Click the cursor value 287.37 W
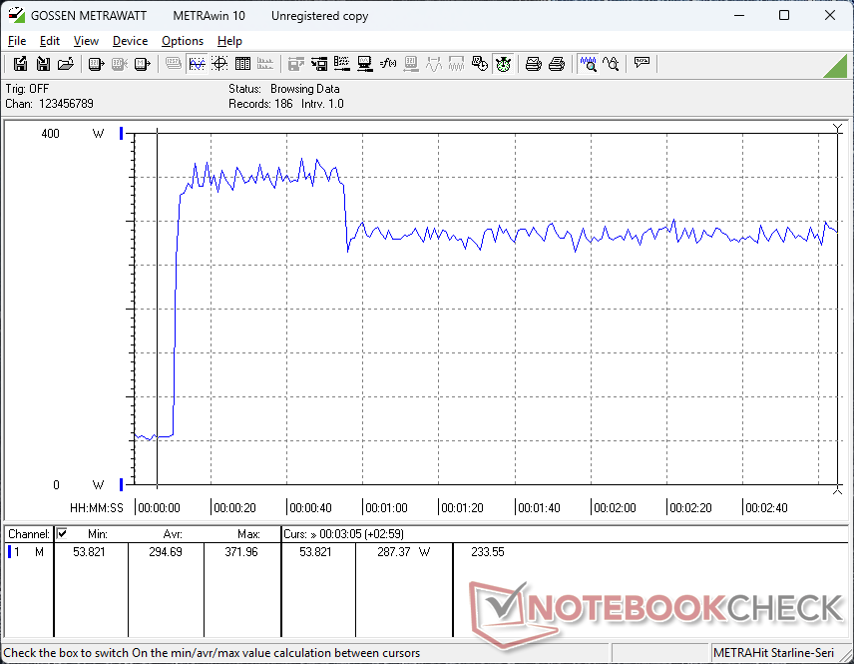Screen dimensions: 854x664 click(404, 552)
